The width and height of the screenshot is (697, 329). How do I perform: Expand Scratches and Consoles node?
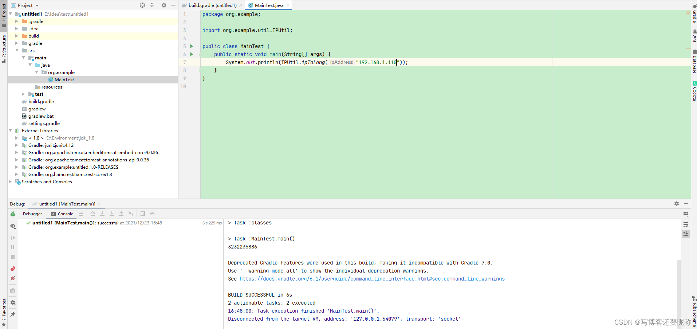point(11,181)
